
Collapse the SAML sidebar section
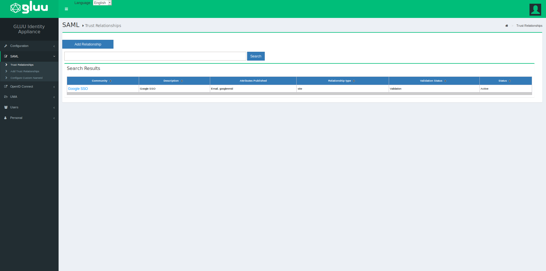click(54, 57)
